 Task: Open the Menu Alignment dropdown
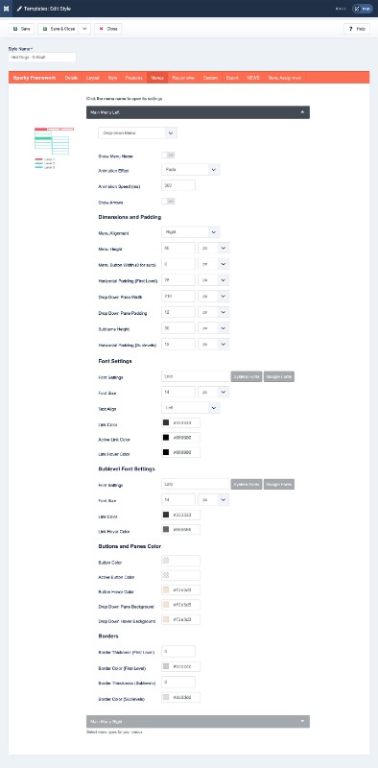(x=191, y=232)
